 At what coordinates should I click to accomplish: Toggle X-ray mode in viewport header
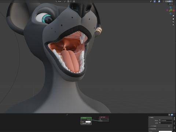(164, 1)
